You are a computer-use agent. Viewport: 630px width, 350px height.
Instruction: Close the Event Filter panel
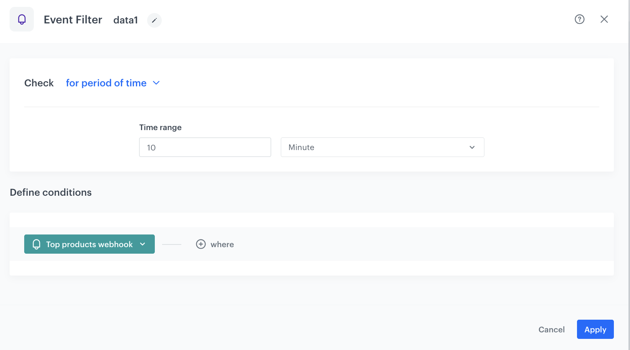(604, 19)
